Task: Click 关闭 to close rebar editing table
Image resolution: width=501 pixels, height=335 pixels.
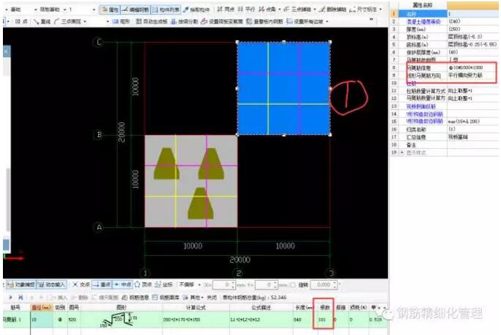Action: pos(212,297)
